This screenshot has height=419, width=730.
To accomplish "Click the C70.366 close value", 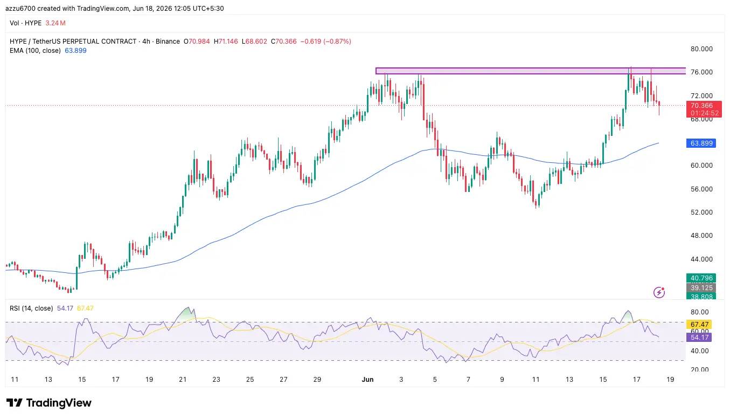I will (283, 42).
